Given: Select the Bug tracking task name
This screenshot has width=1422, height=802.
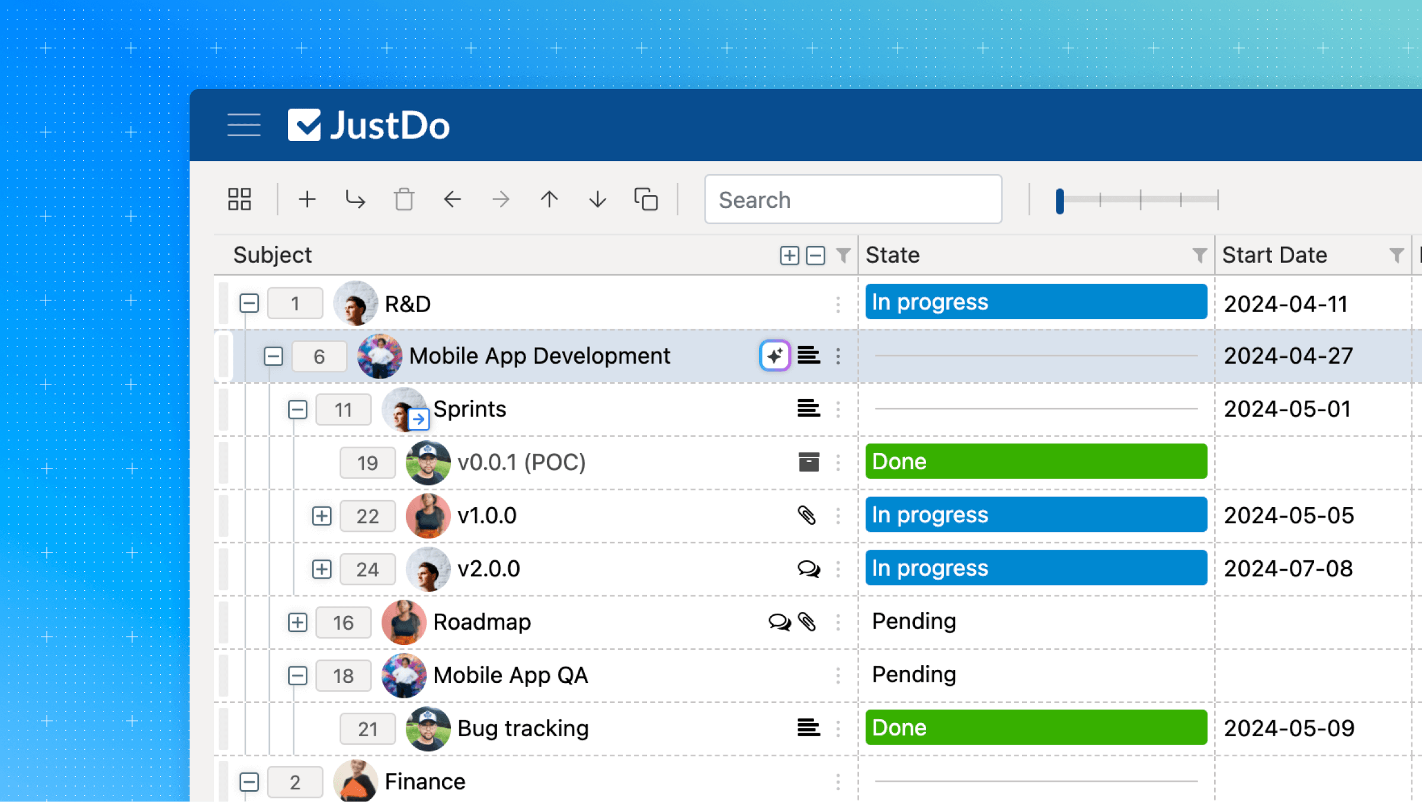Looking at the screenshot, I should [523, 729].
